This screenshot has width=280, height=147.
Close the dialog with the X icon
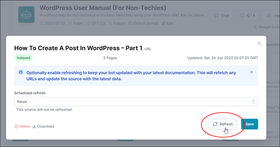click(x=259, y=43)
